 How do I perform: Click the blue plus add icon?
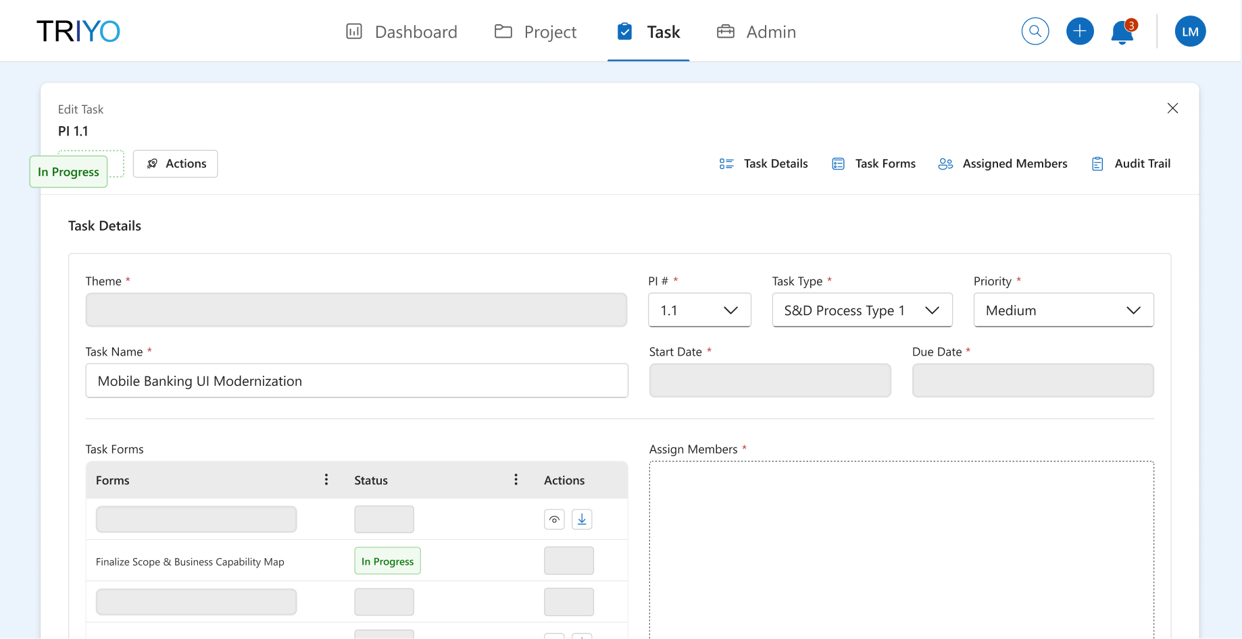[1079, 31]
